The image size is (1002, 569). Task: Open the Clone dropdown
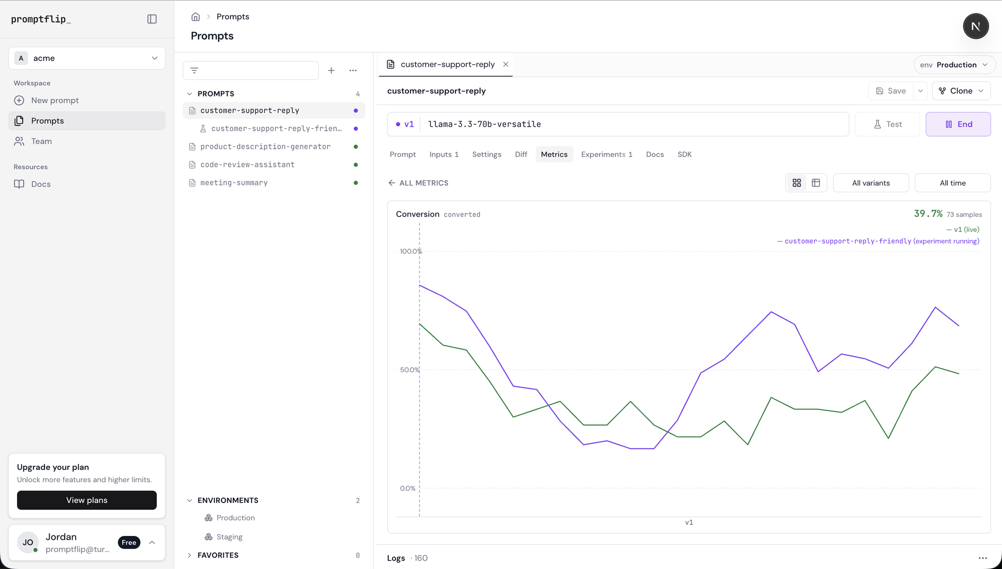click(961, 91)
